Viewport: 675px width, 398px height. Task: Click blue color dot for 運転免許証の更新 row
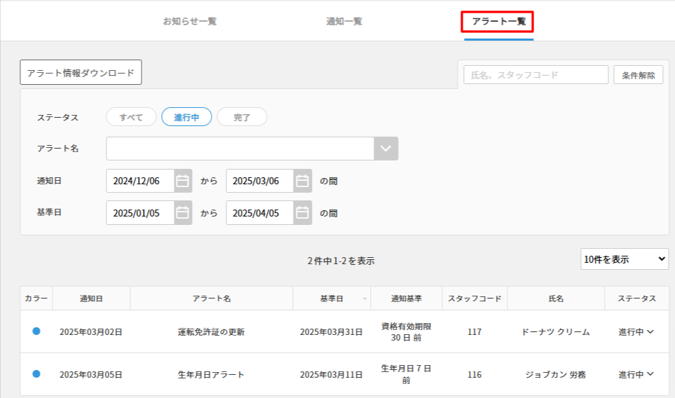click(36, 331)
